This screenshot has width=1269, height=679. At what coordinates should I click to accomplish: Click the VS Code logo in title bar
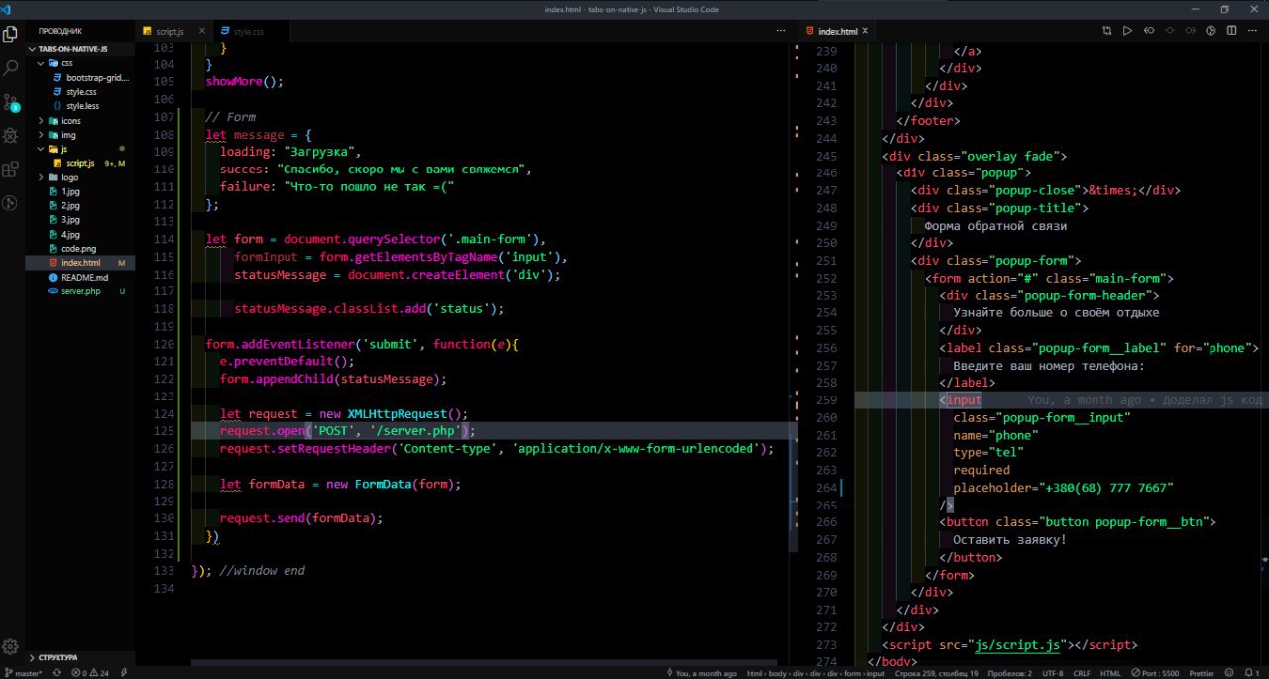tap(7, 9)
